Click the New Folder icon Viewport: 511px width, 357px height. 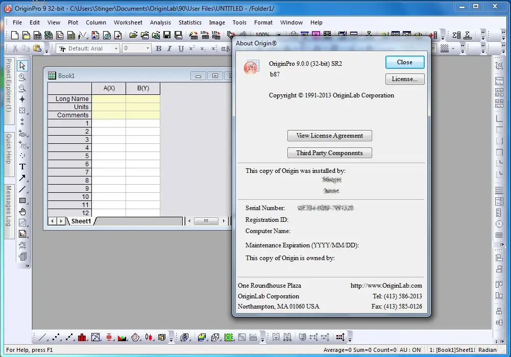(x=27, y=35)
